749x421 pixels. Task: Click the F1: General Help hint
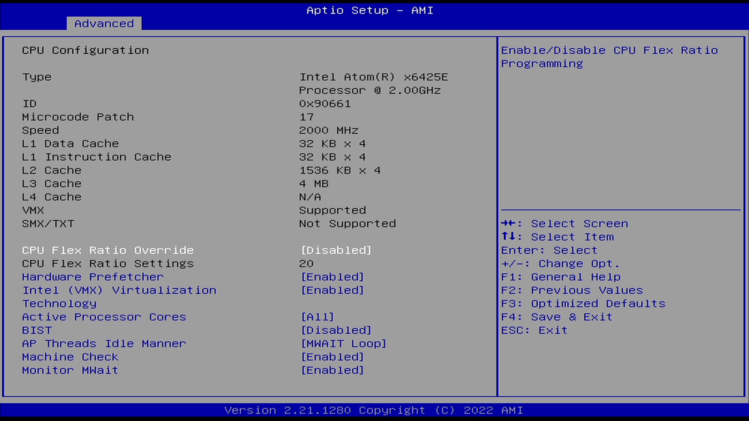tap(561, 277)
